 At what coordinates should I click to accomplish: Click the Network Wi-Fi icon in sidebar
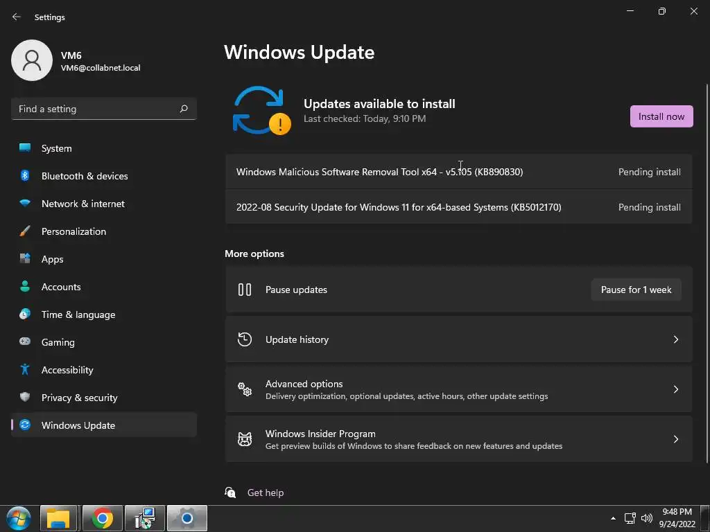[x=25, y=203]
